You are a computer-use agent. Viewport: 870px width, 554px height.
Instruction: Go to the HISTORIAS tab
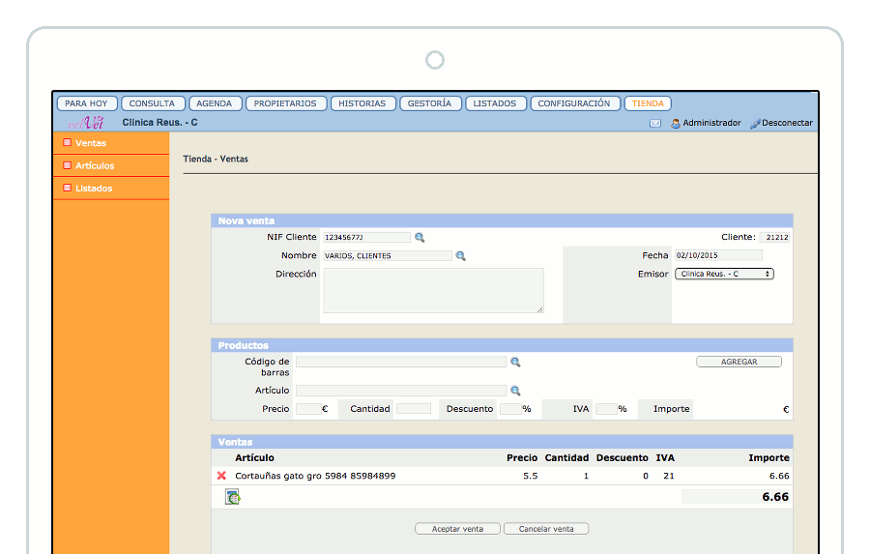(362, 103)
